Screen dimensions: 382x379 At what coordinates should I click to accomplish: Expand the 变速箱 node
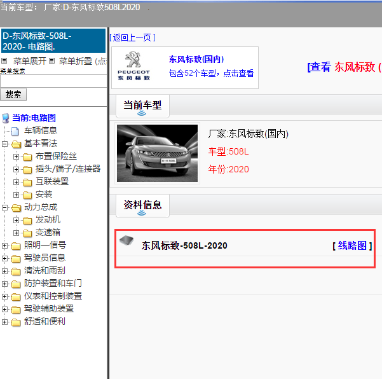(16, 233)
